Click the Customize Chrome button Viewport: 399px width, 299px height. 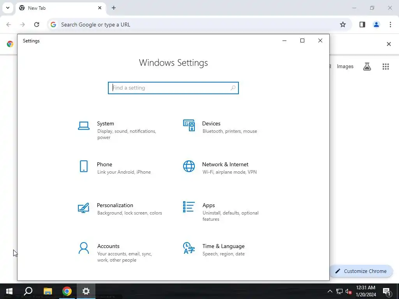[361, 271]
